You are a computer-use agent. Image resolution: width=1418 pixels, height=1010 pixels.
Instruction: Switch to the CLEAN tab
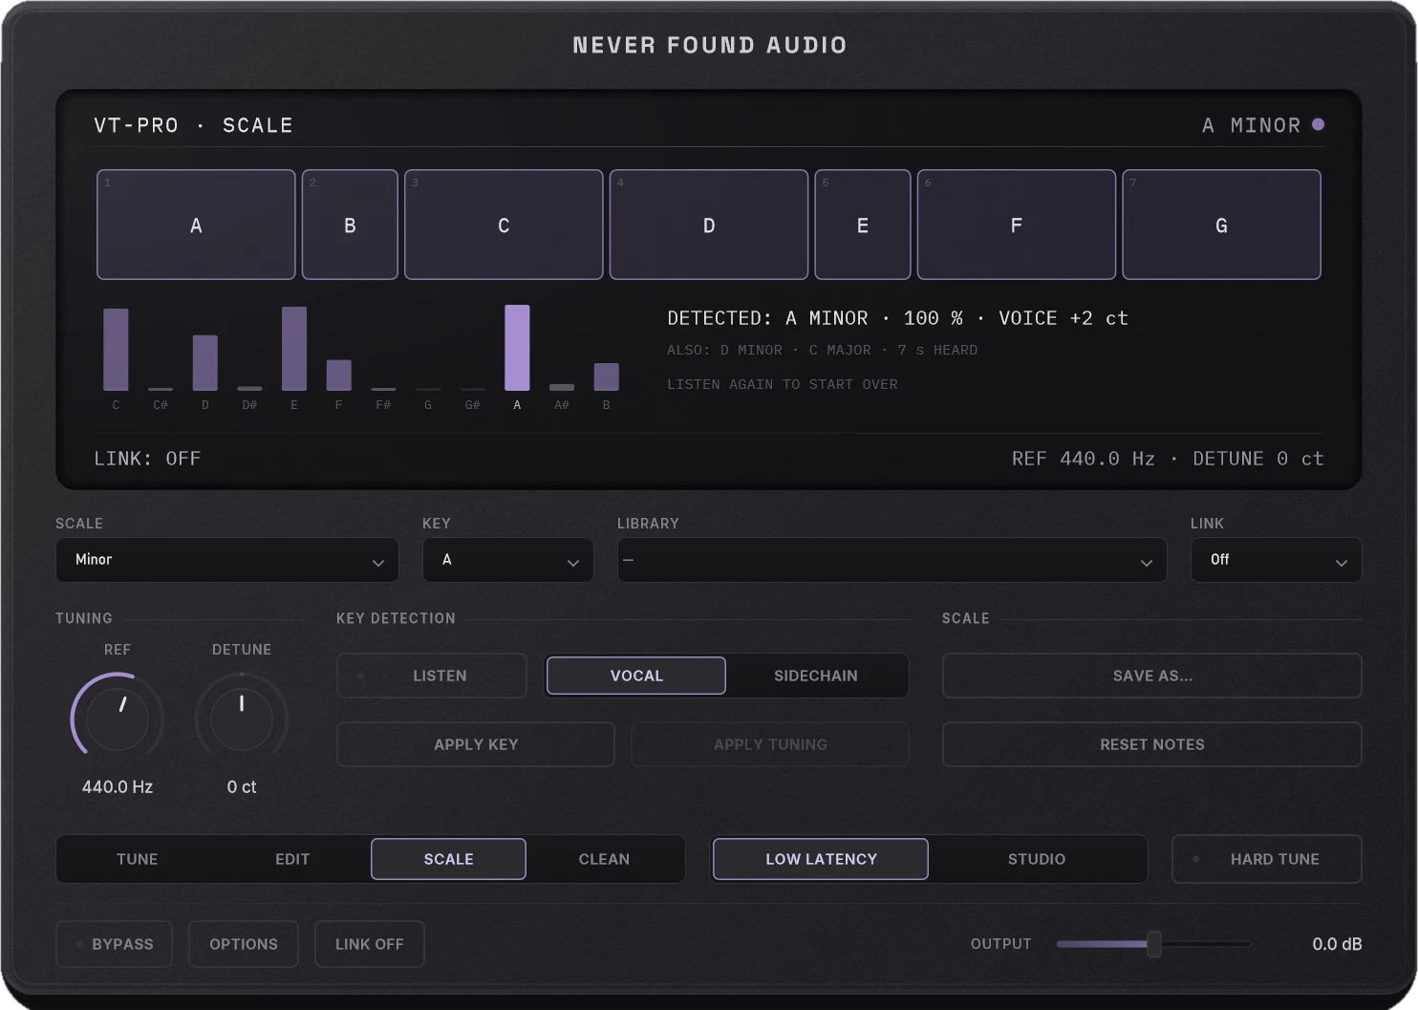(604, 859)
